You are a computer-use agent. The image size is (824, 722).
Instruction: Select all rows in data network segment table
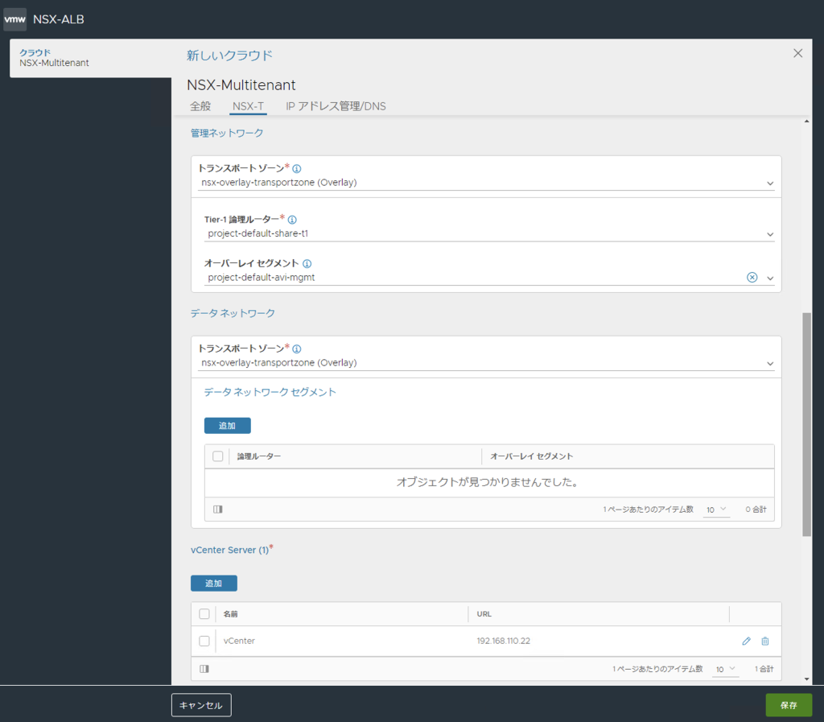point(217,456)
